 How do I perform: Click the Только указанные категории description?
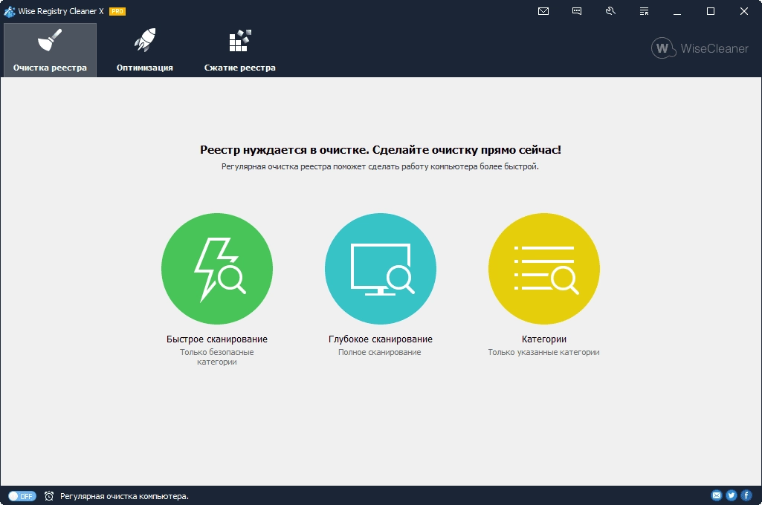tap(543, 352)
